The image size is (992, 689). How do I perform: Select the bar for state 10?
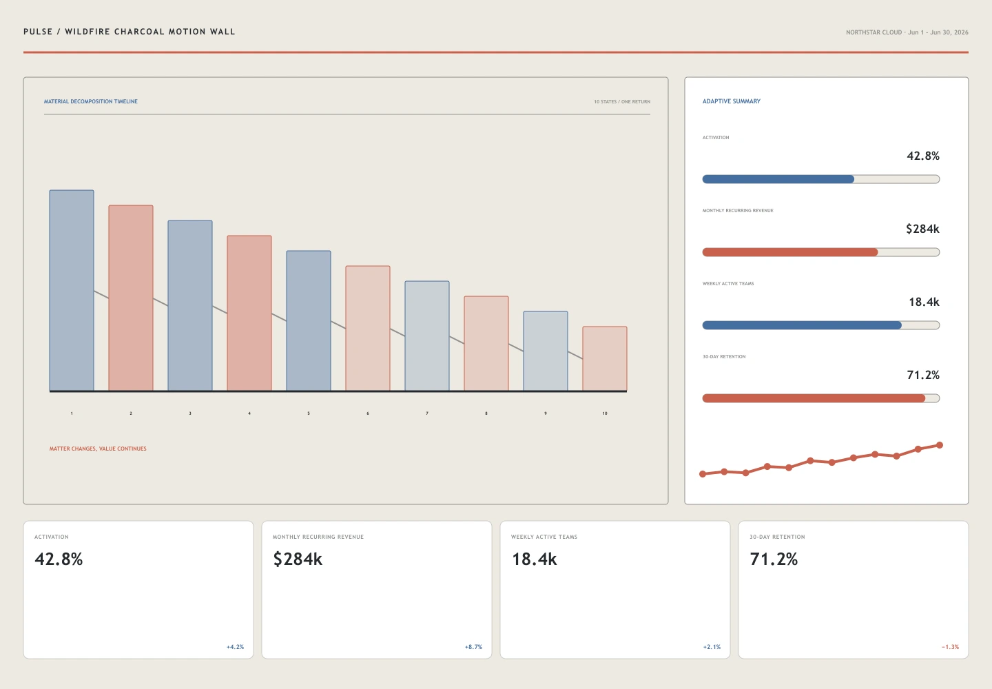605,359
